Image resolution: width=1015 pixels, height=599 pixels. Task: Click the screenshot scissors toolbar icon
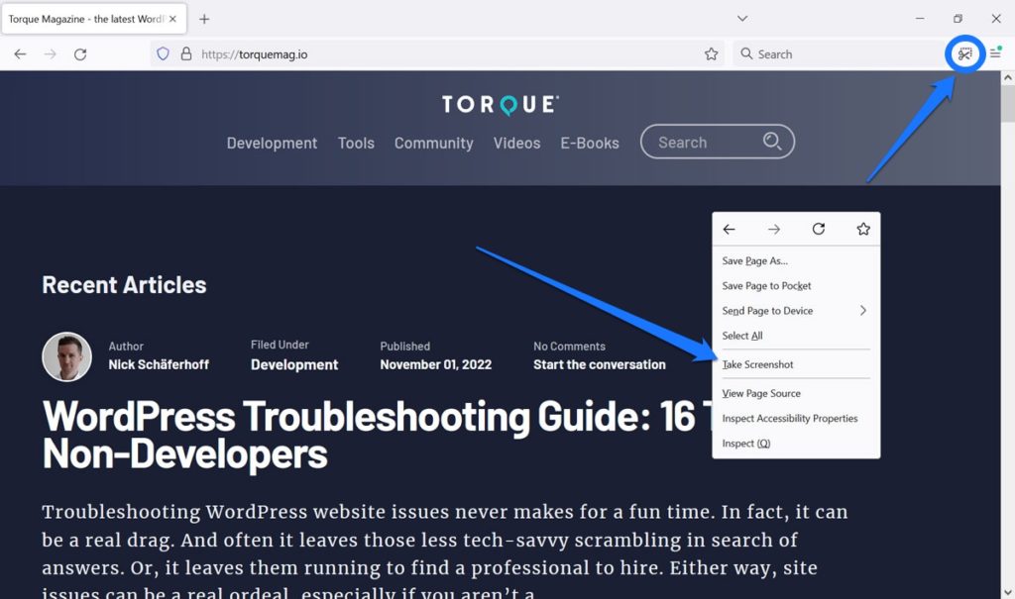click(x=965, y=54)
